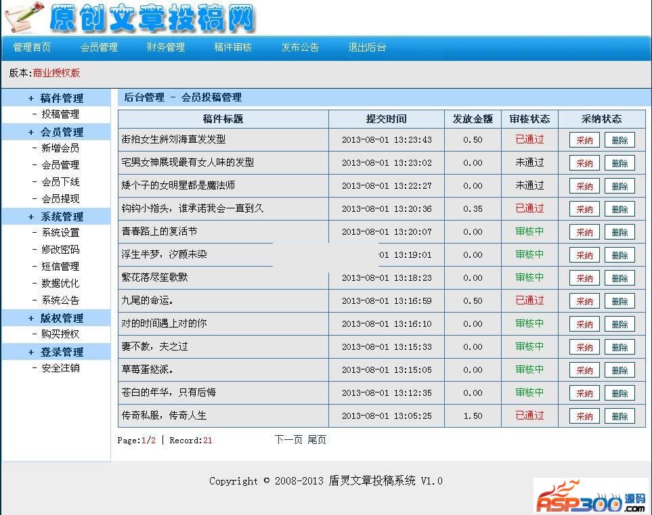Screen dimensions: 652x515
Task: Click title 街拍女生斜刘海直发发型
Action: click(173, 139)
